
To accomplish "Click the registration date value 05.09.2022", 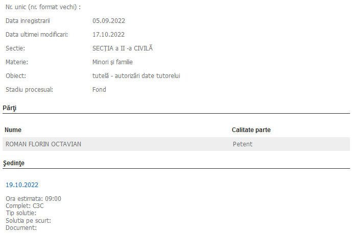I will point(109,21).
